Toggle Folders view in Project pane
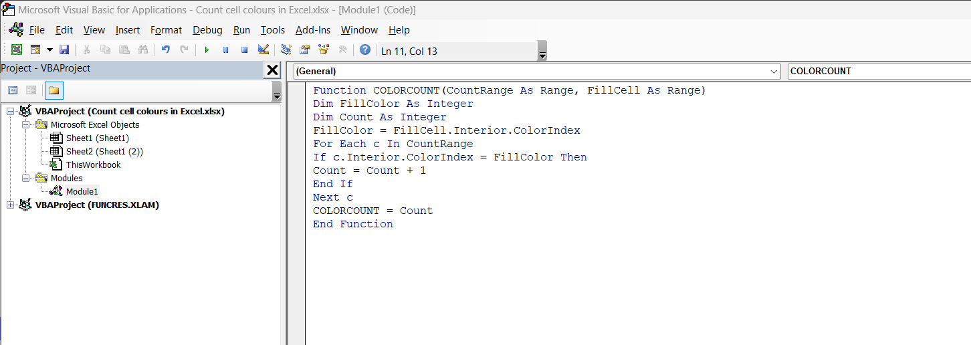This screenshot has height=345, width=971. [54, 90]
